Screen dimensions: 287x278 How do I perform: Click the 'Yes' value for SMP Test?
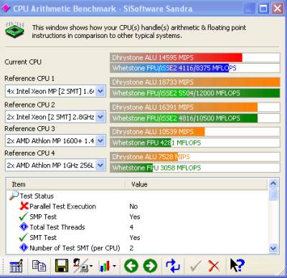click(x=135, y=216)
